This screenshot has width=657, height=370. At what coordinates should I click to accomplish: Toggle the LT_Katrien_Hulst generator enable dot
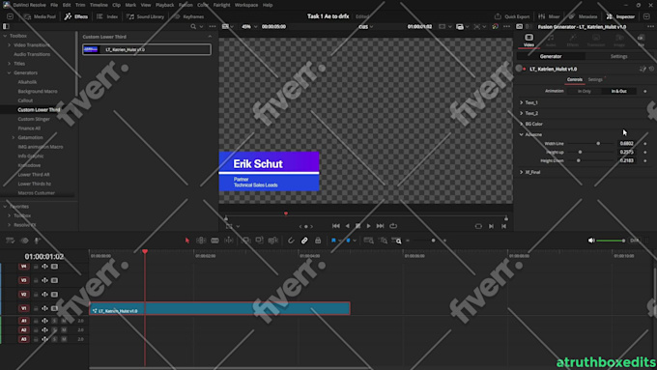pos(525,69)
